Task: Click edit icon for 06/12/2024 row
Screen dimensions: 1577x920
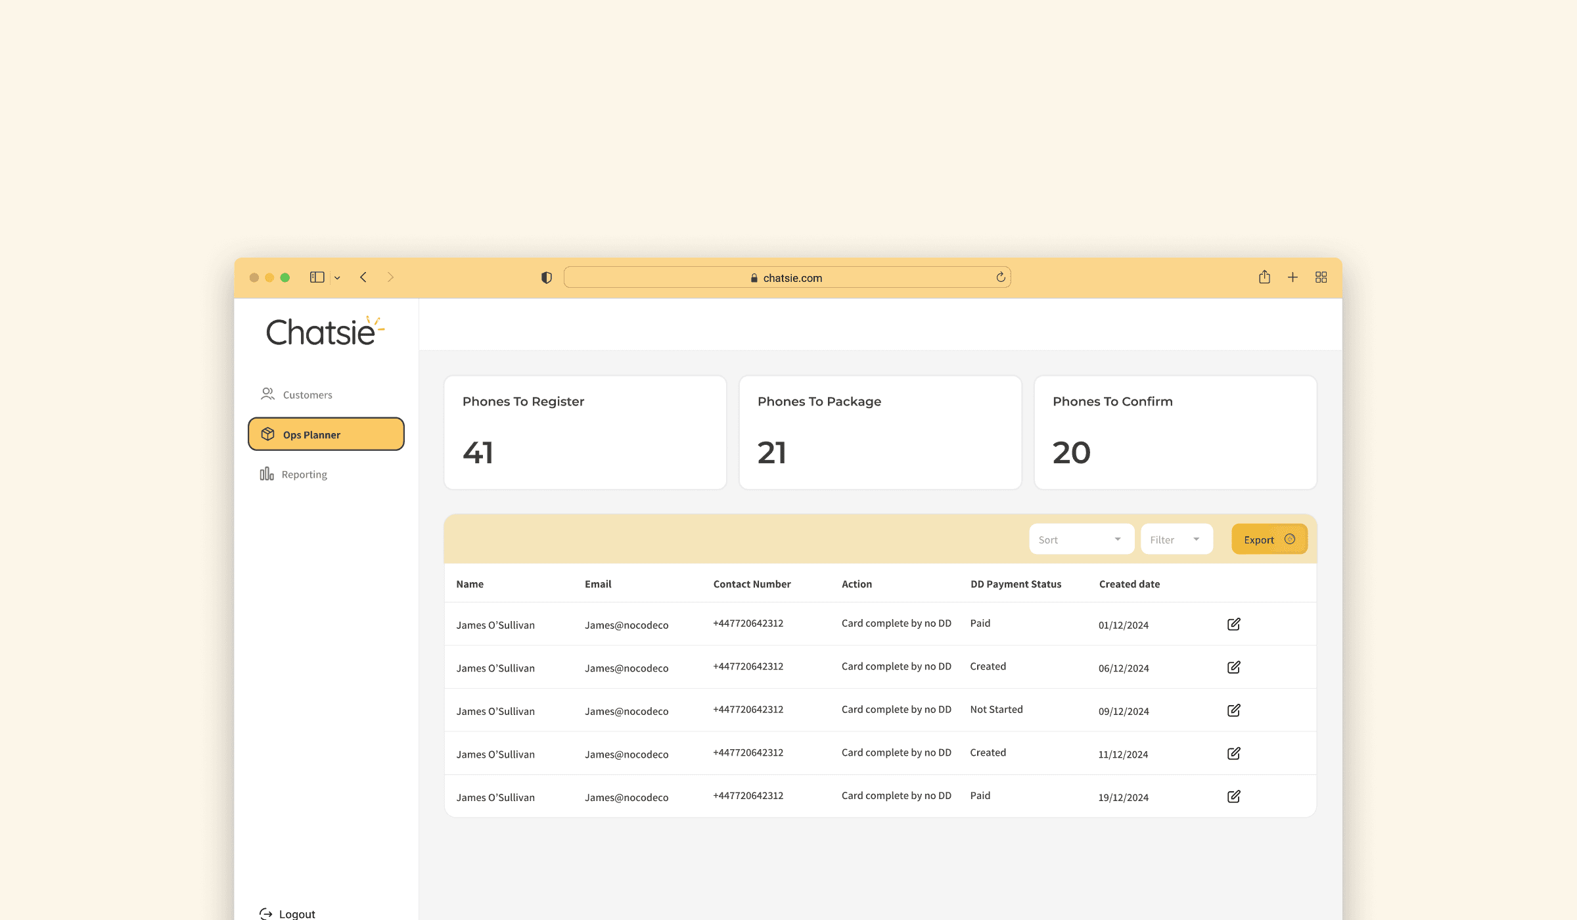Action: pyautogui.click(x=1233, y=667)
